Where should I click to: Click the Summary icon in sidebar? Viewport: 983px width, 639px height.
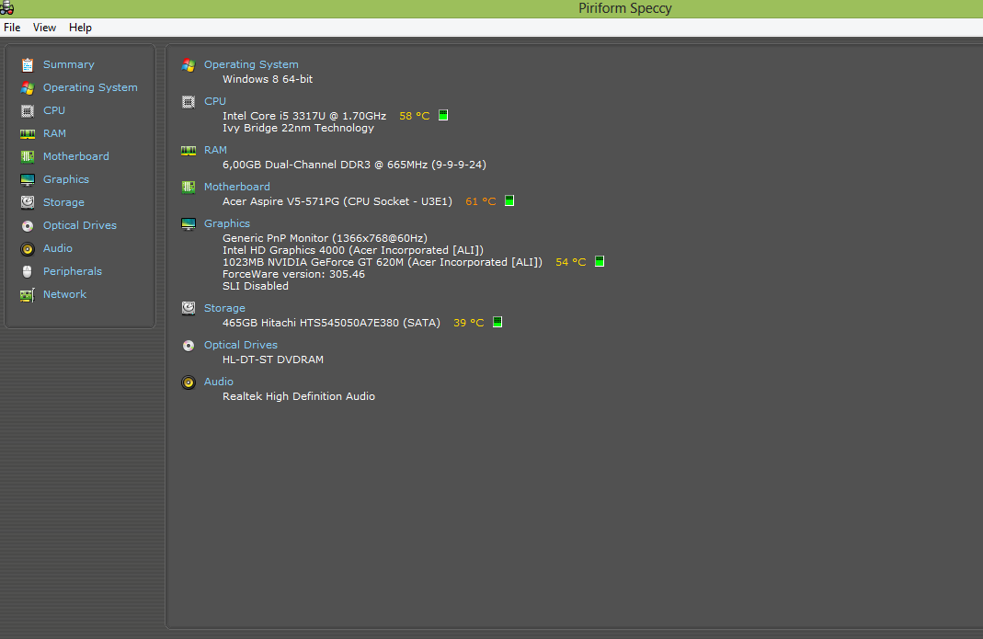(x=28, y=64)
